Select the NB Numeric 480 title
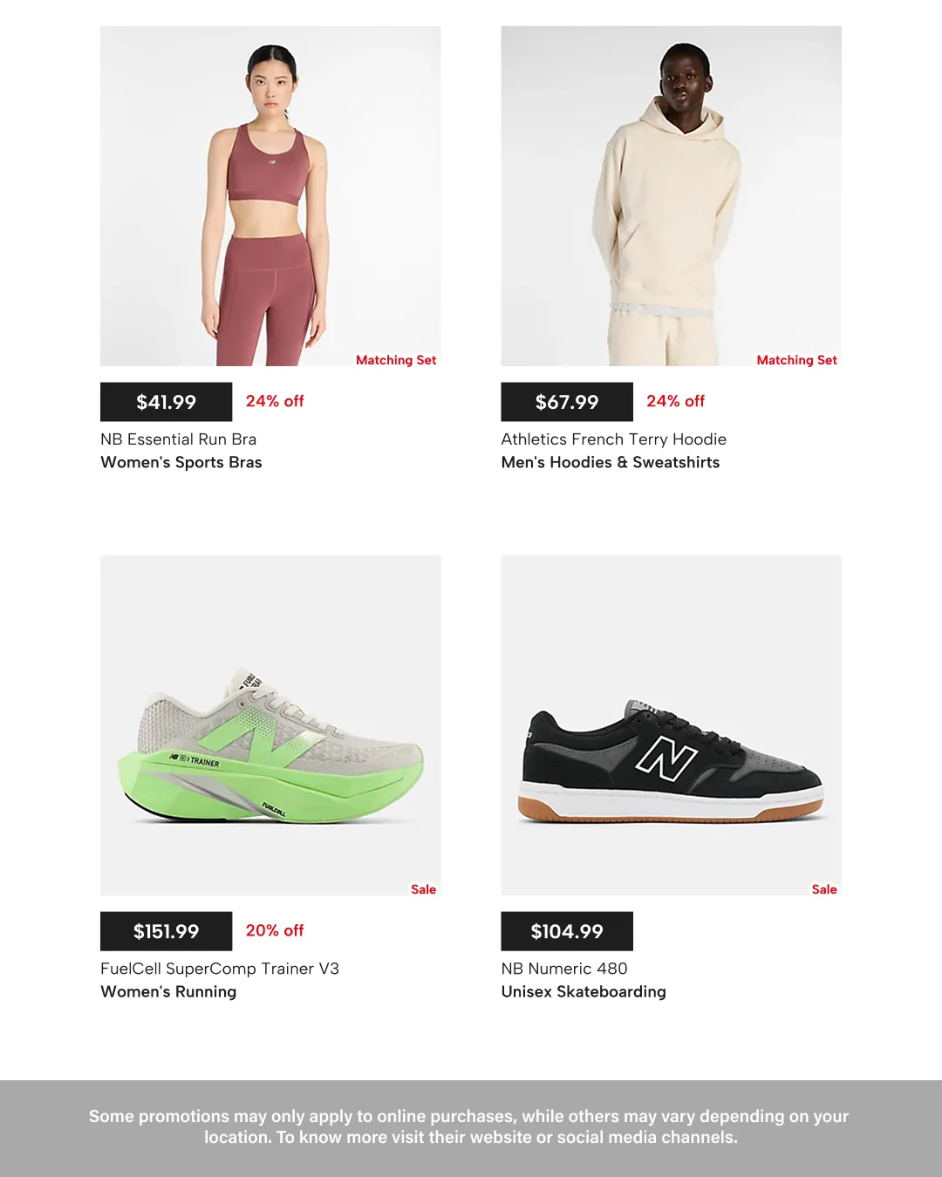Screen dimensions: 942x1177 pyautogui.click(x=564, y=969)
